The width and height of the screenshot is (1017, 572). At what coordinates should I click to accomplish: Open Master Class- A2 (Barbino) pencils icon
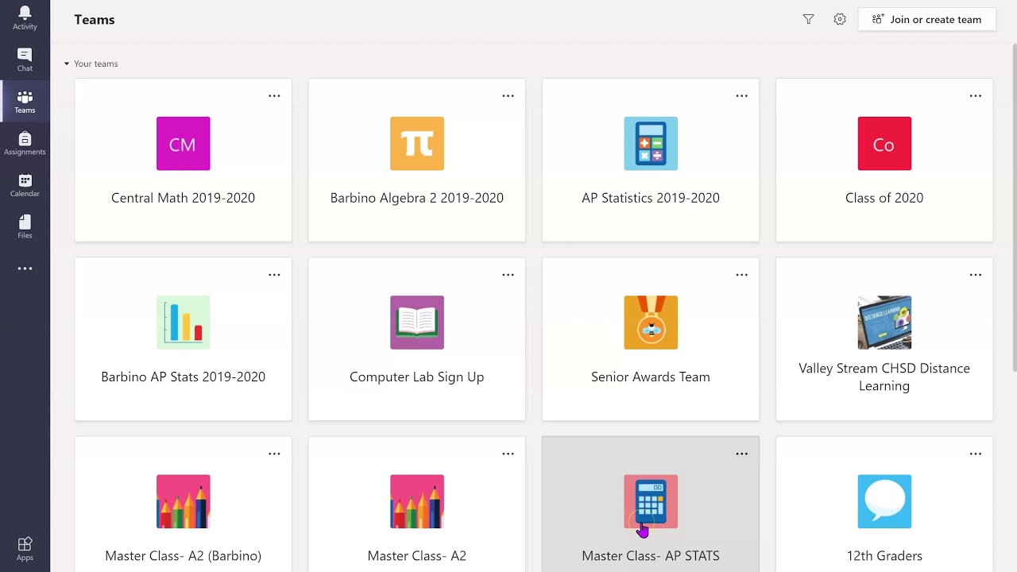(x=183, y=501)
